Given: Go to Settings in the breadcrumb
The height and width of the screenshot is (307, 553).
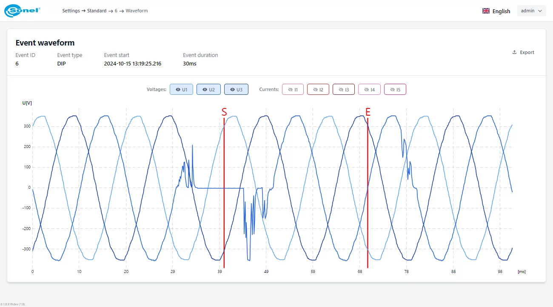Looking at the screenshot, I should [x=71, y=11].
